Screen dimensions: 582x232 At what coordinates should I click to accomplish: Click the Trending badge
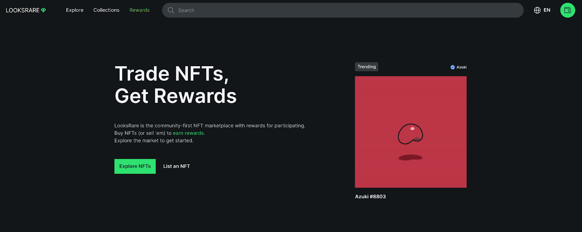[366, 67]
